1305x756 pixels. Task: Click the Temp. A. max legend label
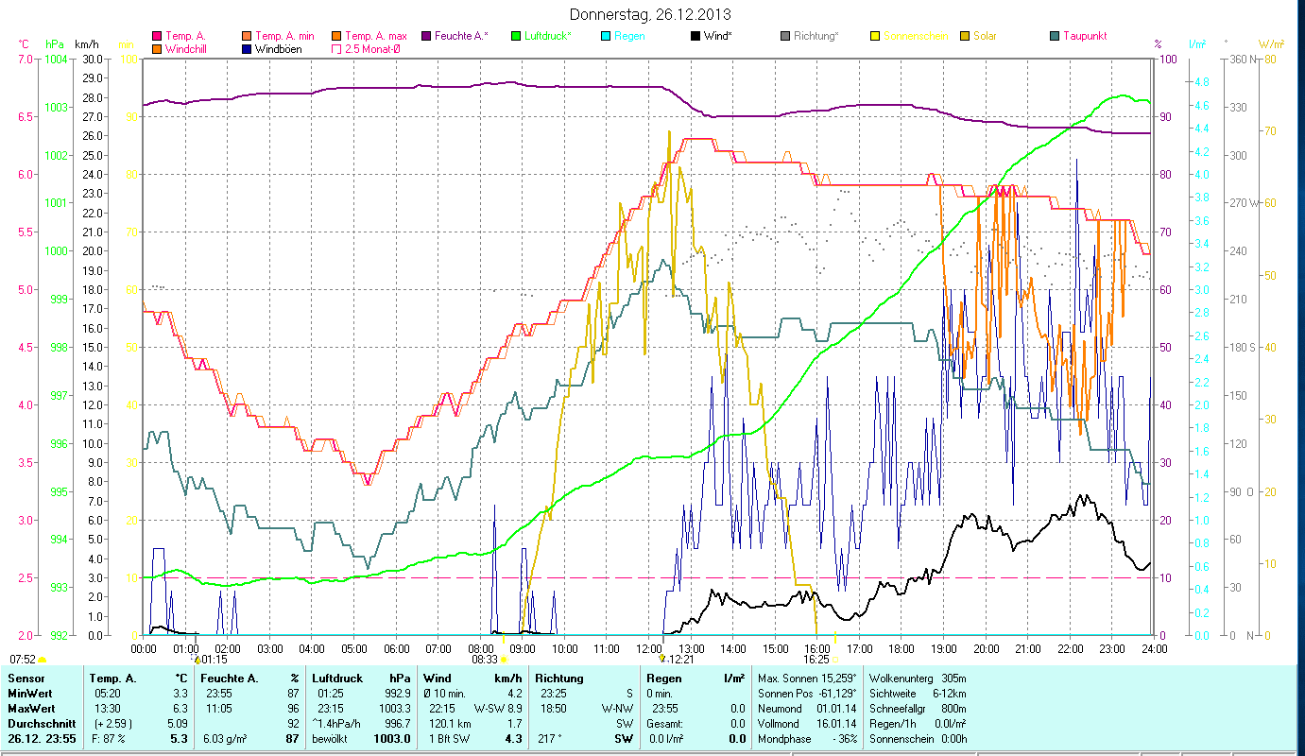coord(375,36)
